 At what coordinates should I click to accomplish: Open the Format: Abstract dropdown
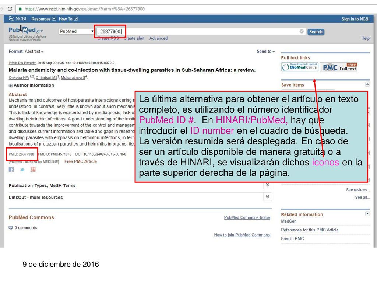pos(26,51)
